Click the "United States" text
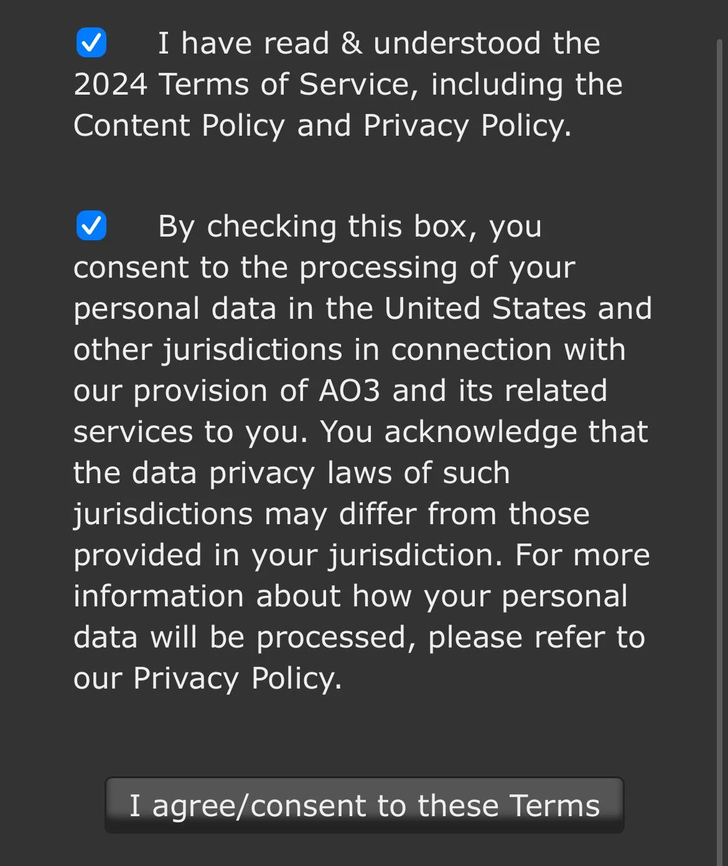 click(485, 309)
